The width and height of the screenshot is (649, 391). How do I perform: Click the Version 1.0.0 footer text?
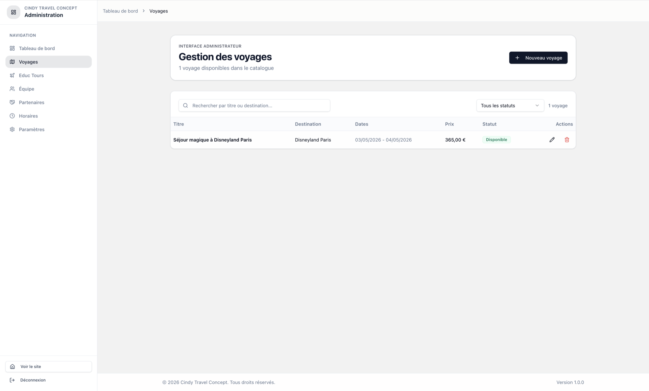570,382
